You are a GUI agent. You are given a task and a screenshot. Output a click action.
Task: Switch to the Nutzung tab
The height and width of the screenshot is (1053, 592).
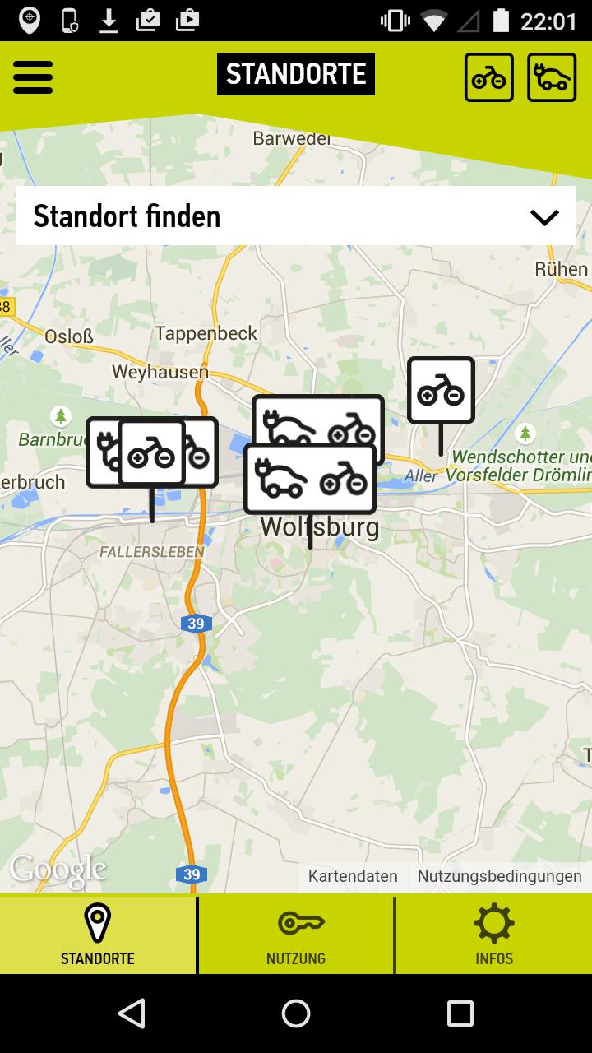tap(296, 935)
